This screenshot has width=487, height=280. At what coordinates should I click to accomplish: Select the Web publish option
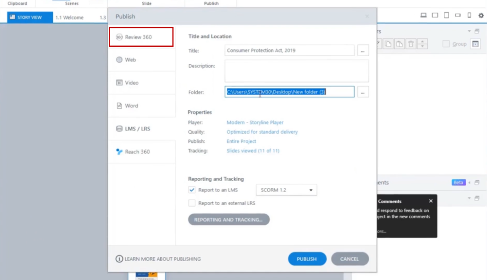coord(130,60)
